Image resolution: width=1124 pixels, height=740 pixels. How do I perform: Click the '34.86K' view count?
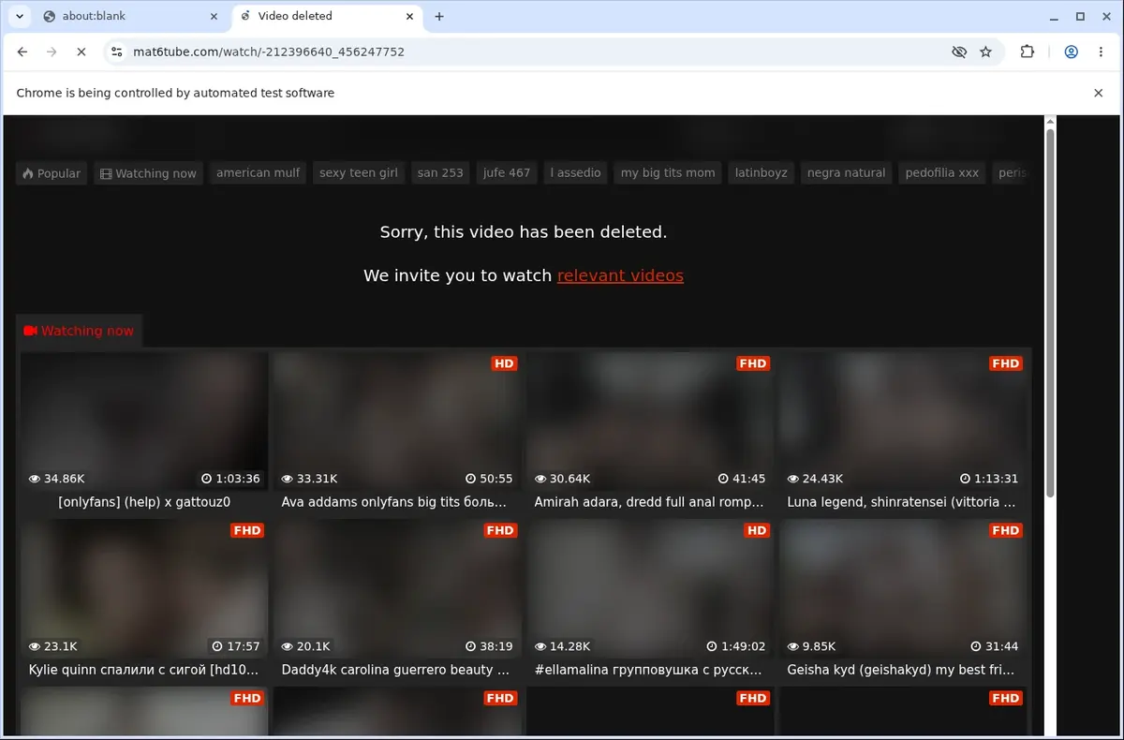(x=56, y=479)
